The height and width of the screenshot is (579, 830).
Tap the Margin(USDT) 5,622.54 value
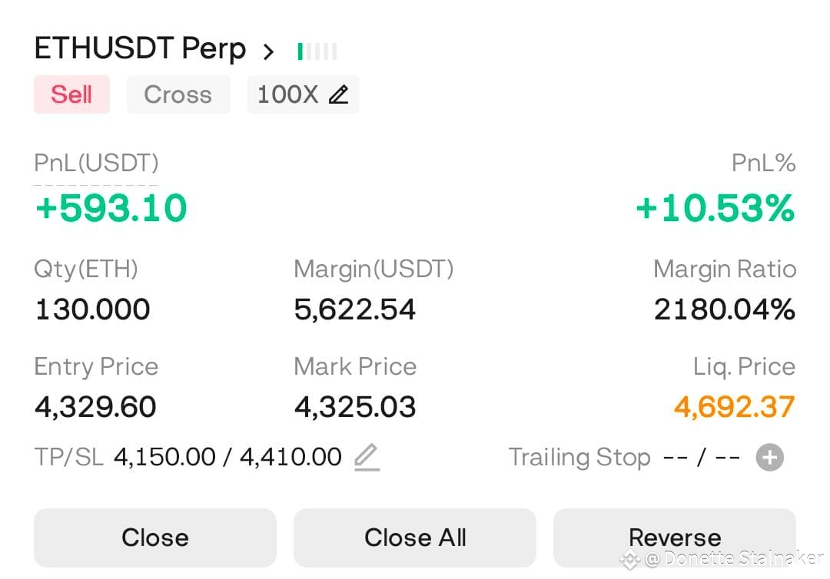pyautogui.click(x=355, y=309)
